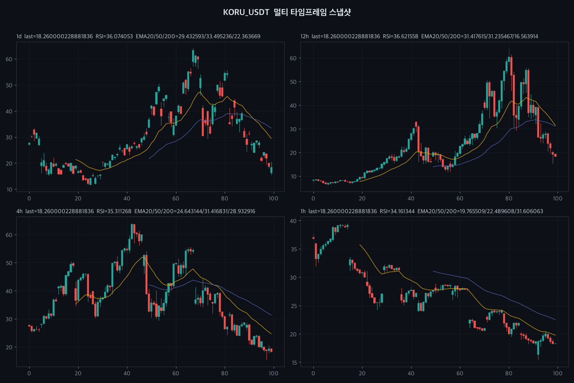Select the 4h chart header with RSI=35.311268
Viewport: 574px width, 383px height.
click(136, 211)
